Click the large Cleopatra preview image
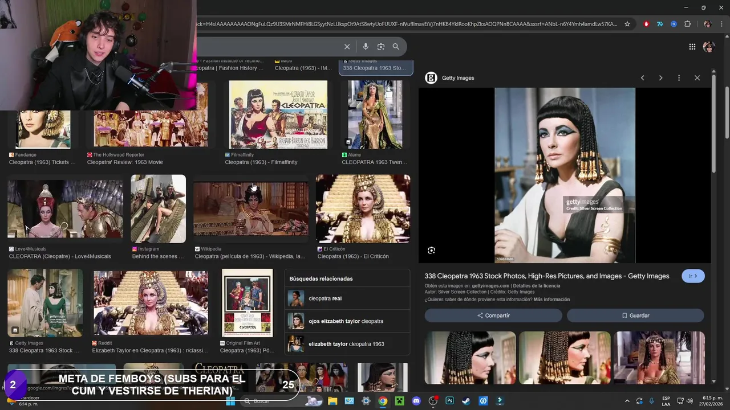This screenshot has width=730, height=410. click(565, 175)
